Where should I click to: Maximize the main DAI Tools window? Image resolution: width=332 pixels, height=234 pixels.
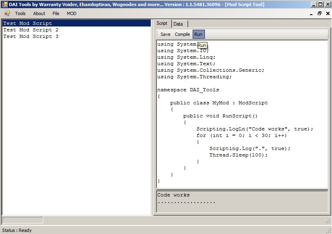(x=320, y=4)
